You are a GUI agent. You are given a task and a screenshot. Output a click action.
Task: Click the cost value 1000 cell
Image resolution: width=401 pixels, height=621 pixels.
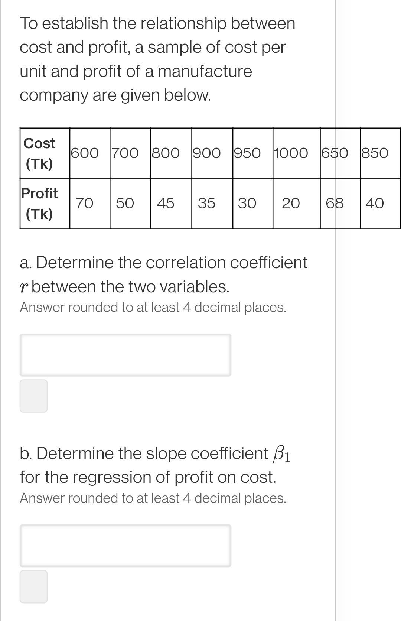pos(297,153)
